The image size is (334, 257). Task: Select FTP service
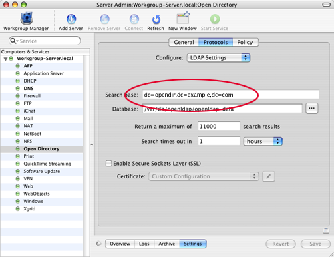point(27,103)
